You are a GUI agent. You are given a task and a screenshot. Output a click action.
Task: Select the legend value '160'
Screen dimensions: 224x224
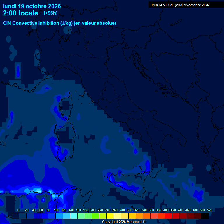(78, 210)
